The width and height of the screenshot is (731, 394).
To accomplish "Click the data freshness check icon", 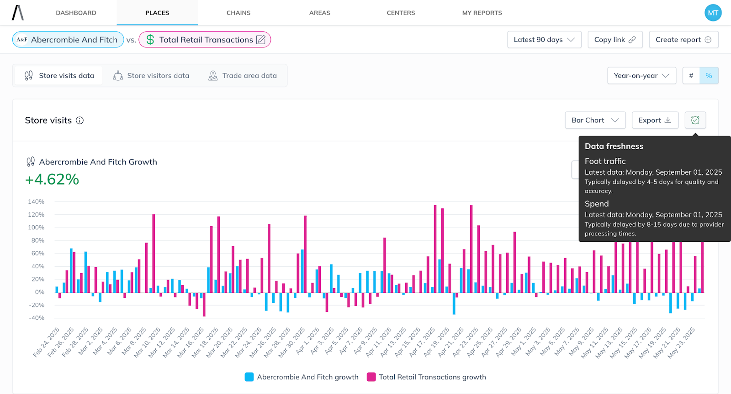I will (695, 120).
